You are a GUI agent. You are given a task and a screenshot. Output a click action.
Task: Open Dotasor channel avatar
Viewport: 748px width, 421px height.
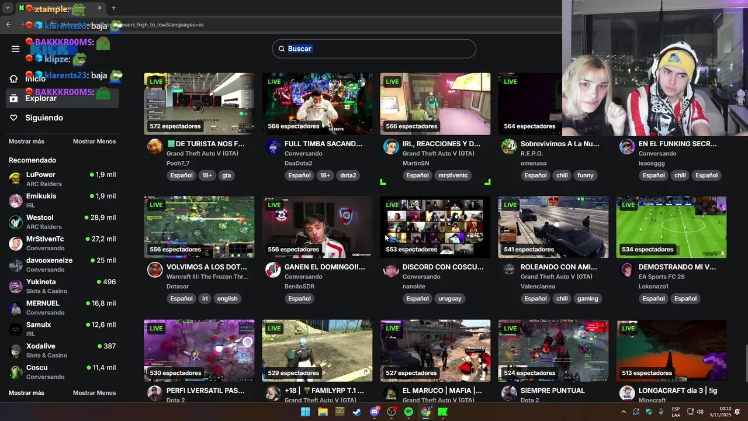click(155, 270)
